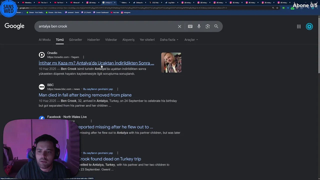Open the YouTube bookmark
The image size is (320, 180).
(115, 12)
